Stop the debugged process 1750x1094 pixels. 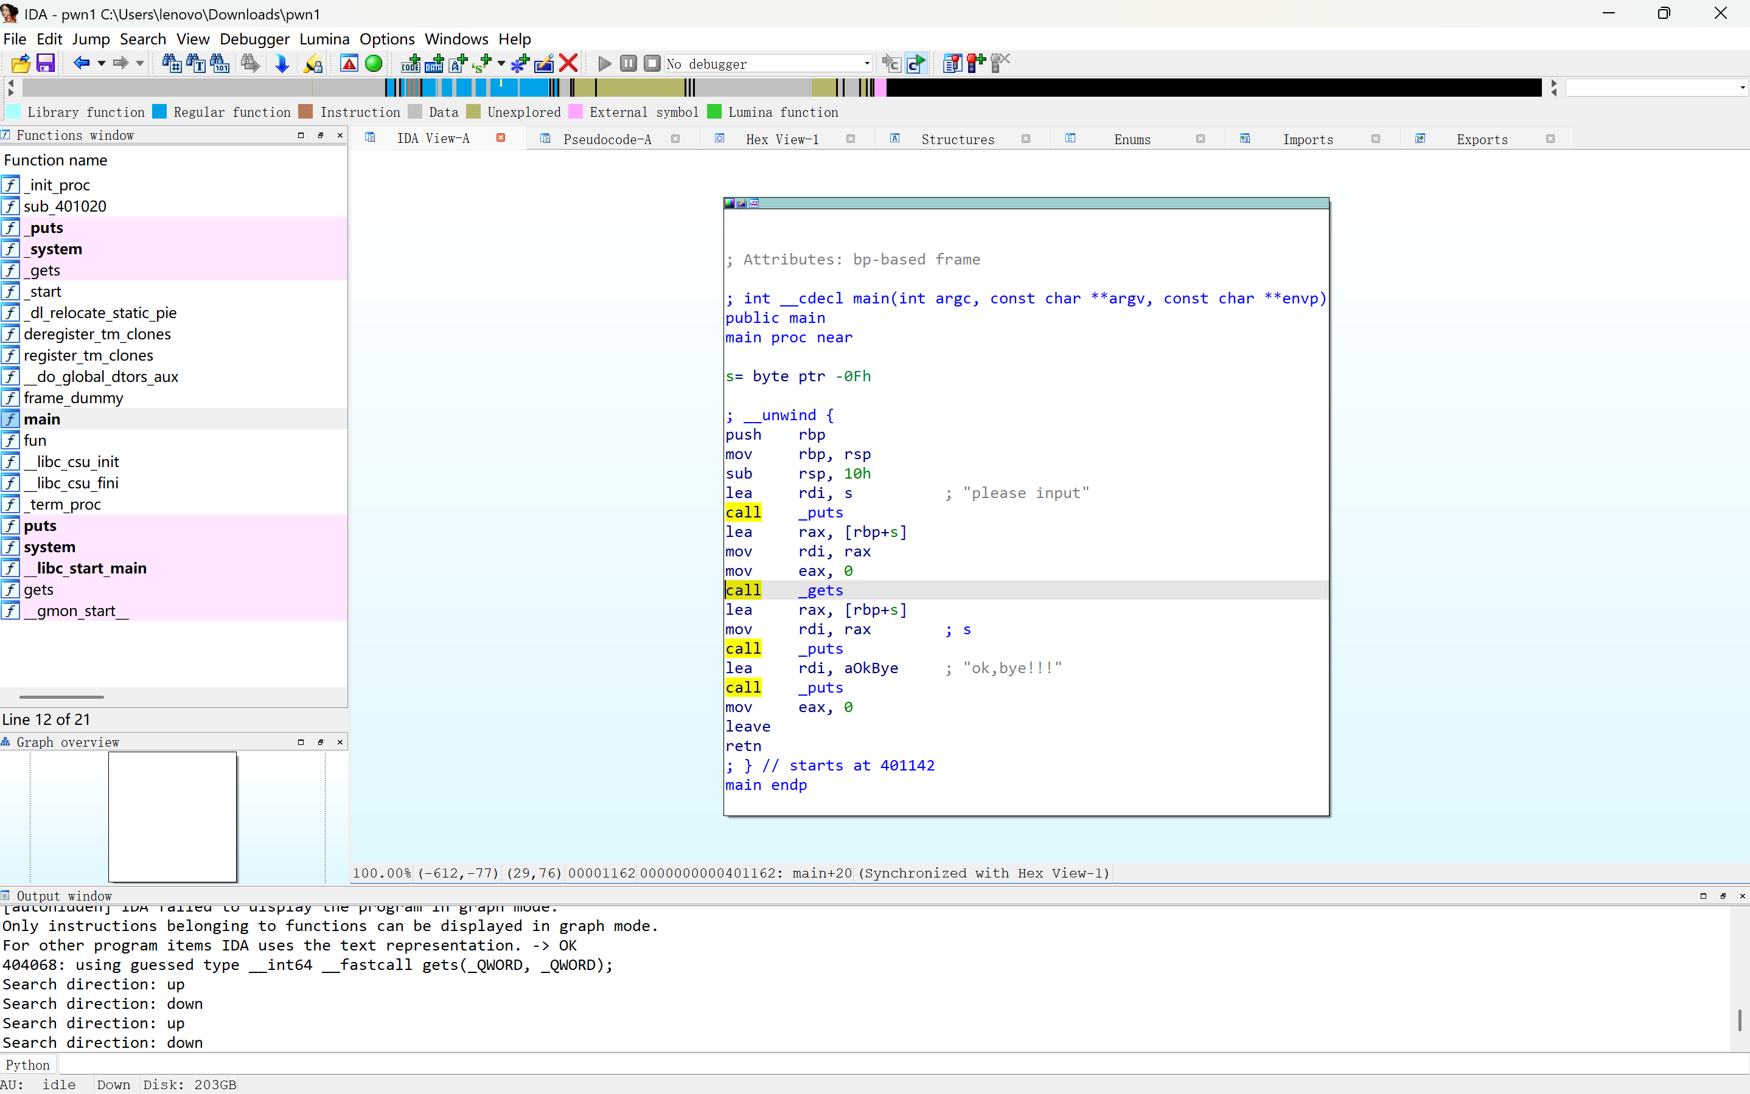(x=652, y=64)
